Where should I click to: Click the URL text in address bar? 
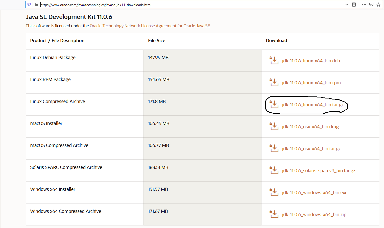96,5
